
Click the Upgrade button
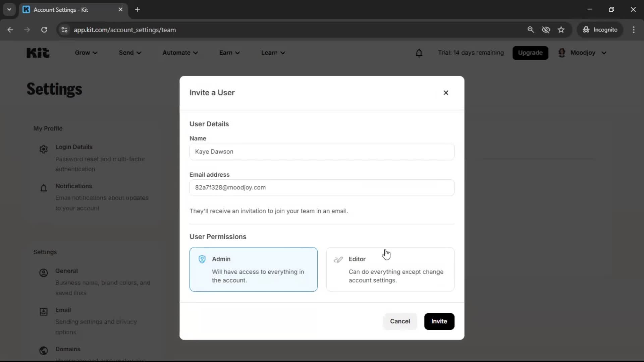point(531,53)
